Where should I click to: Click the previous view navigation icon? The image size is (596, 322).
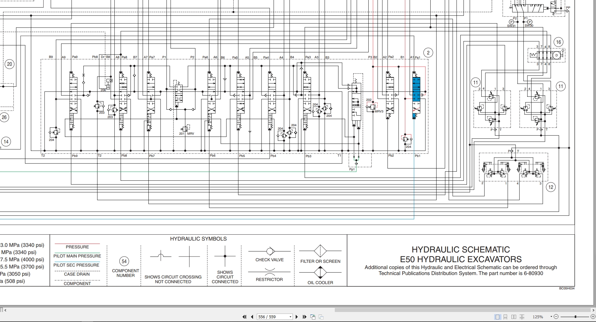coord(313,317)
